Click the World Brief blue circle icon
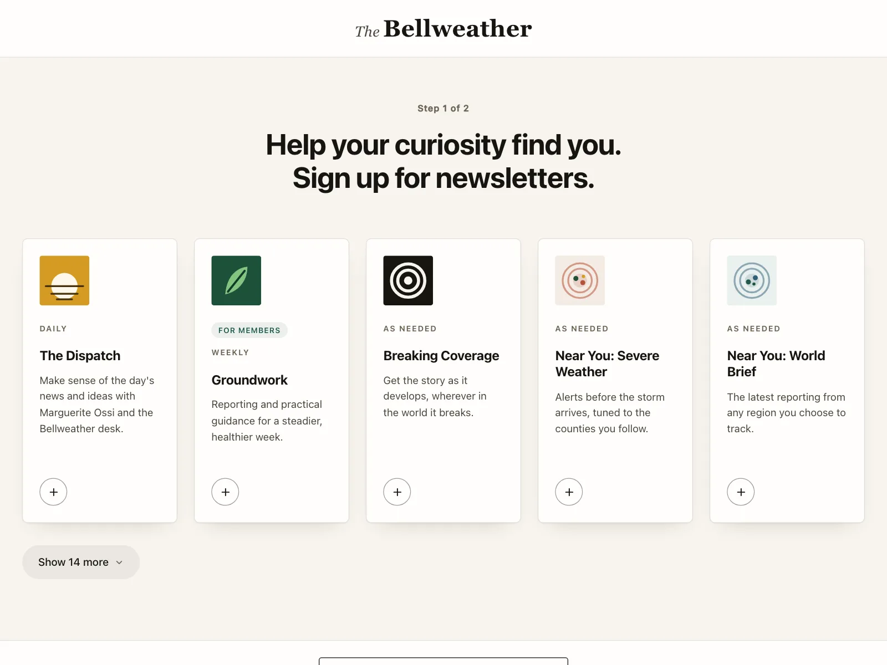The width and height of the screenshot is (887, 665). 752,280
